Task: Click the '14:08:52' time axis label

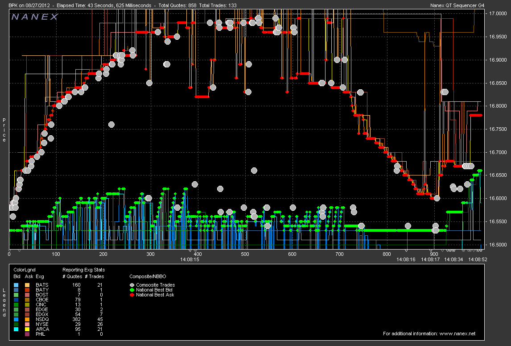Action: coord(478,259)
